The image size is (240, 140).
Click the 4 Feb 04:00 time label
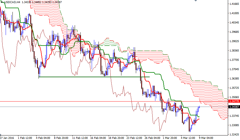[43, 138]
